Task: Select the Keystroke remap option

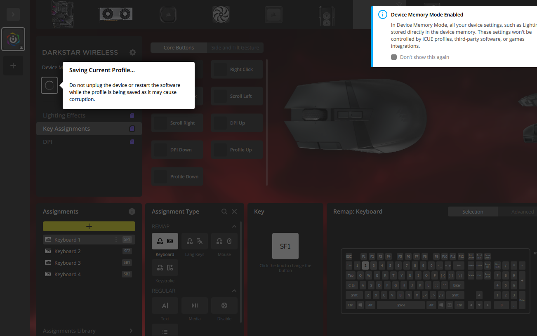Action: 165,268
